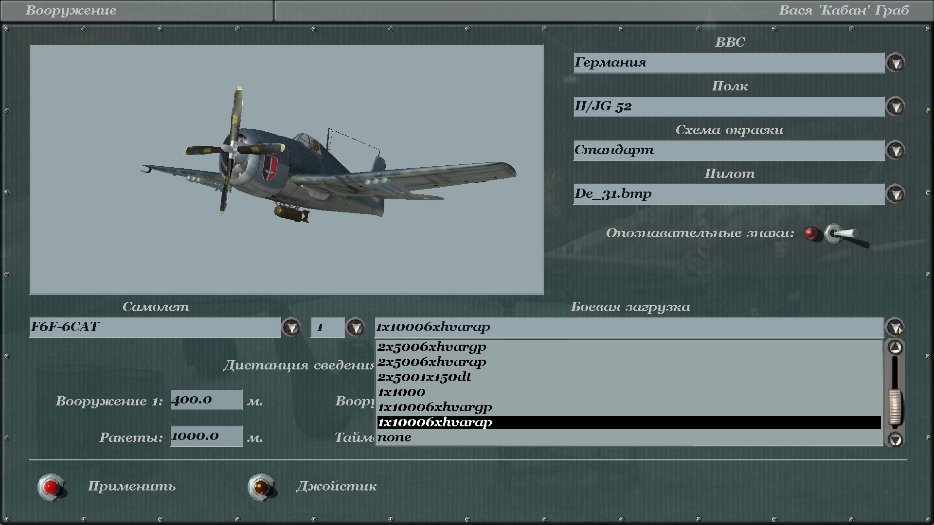Open the Схема окраски dropdown arrow
Screen dimensions: 934x525
coord(895,150)
